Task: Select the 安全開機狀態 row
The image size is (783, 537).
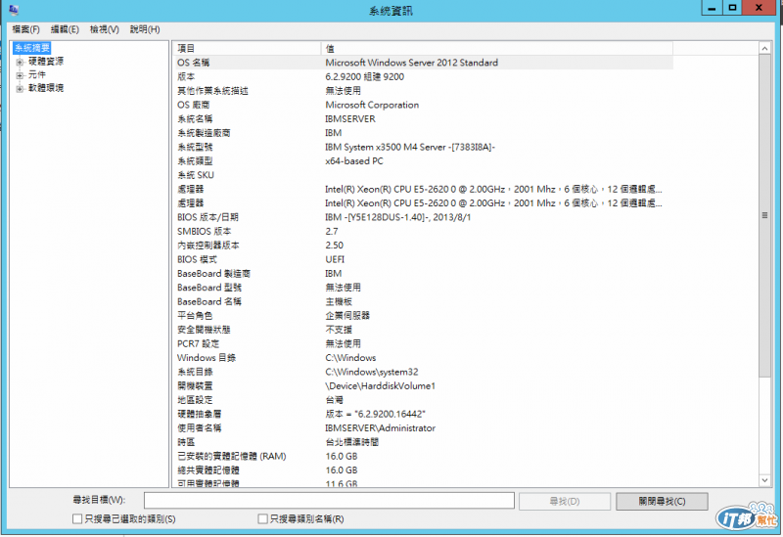Action: (423, 330)
